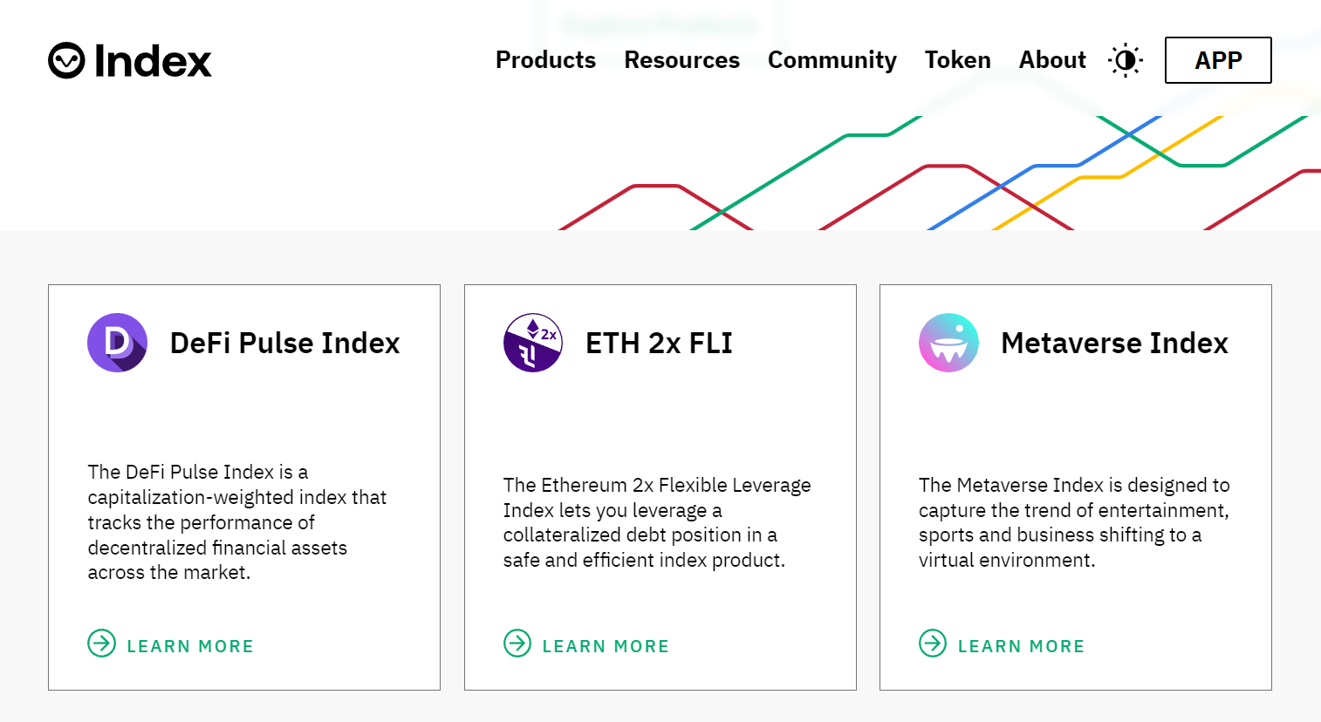Click the Metaverse Index Learn More arrow icon

tap(933, 644)
